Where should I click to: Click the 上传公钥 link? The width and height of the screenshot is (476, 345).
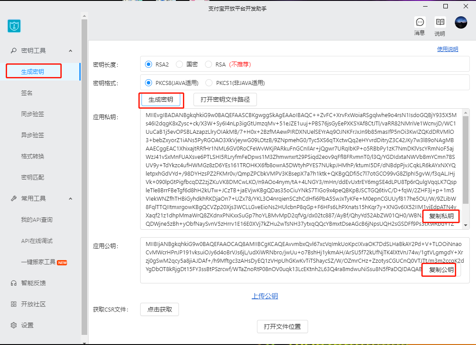point(265,296)
